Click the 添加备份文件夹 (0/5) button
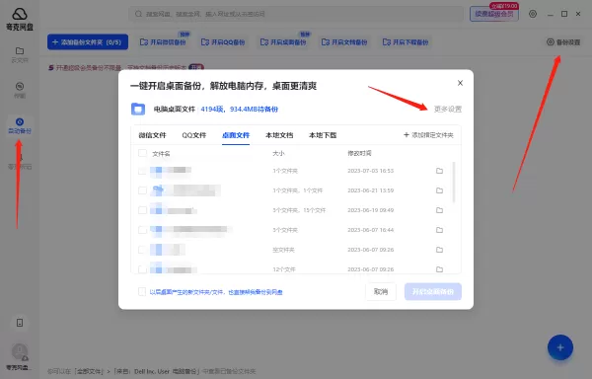The image size is (592, 379). (88, 41)
